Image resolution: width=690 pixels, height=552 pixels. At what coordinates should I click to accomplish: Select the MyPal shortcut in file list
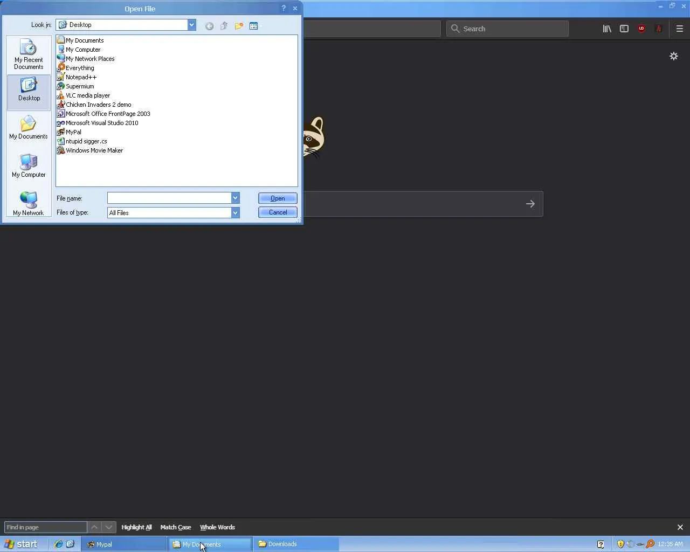[x=69, y=132]
